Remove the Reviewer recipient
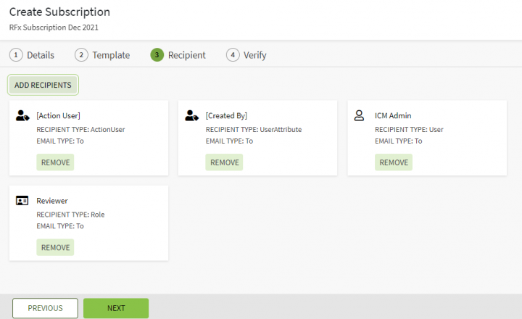 point(55,247)
